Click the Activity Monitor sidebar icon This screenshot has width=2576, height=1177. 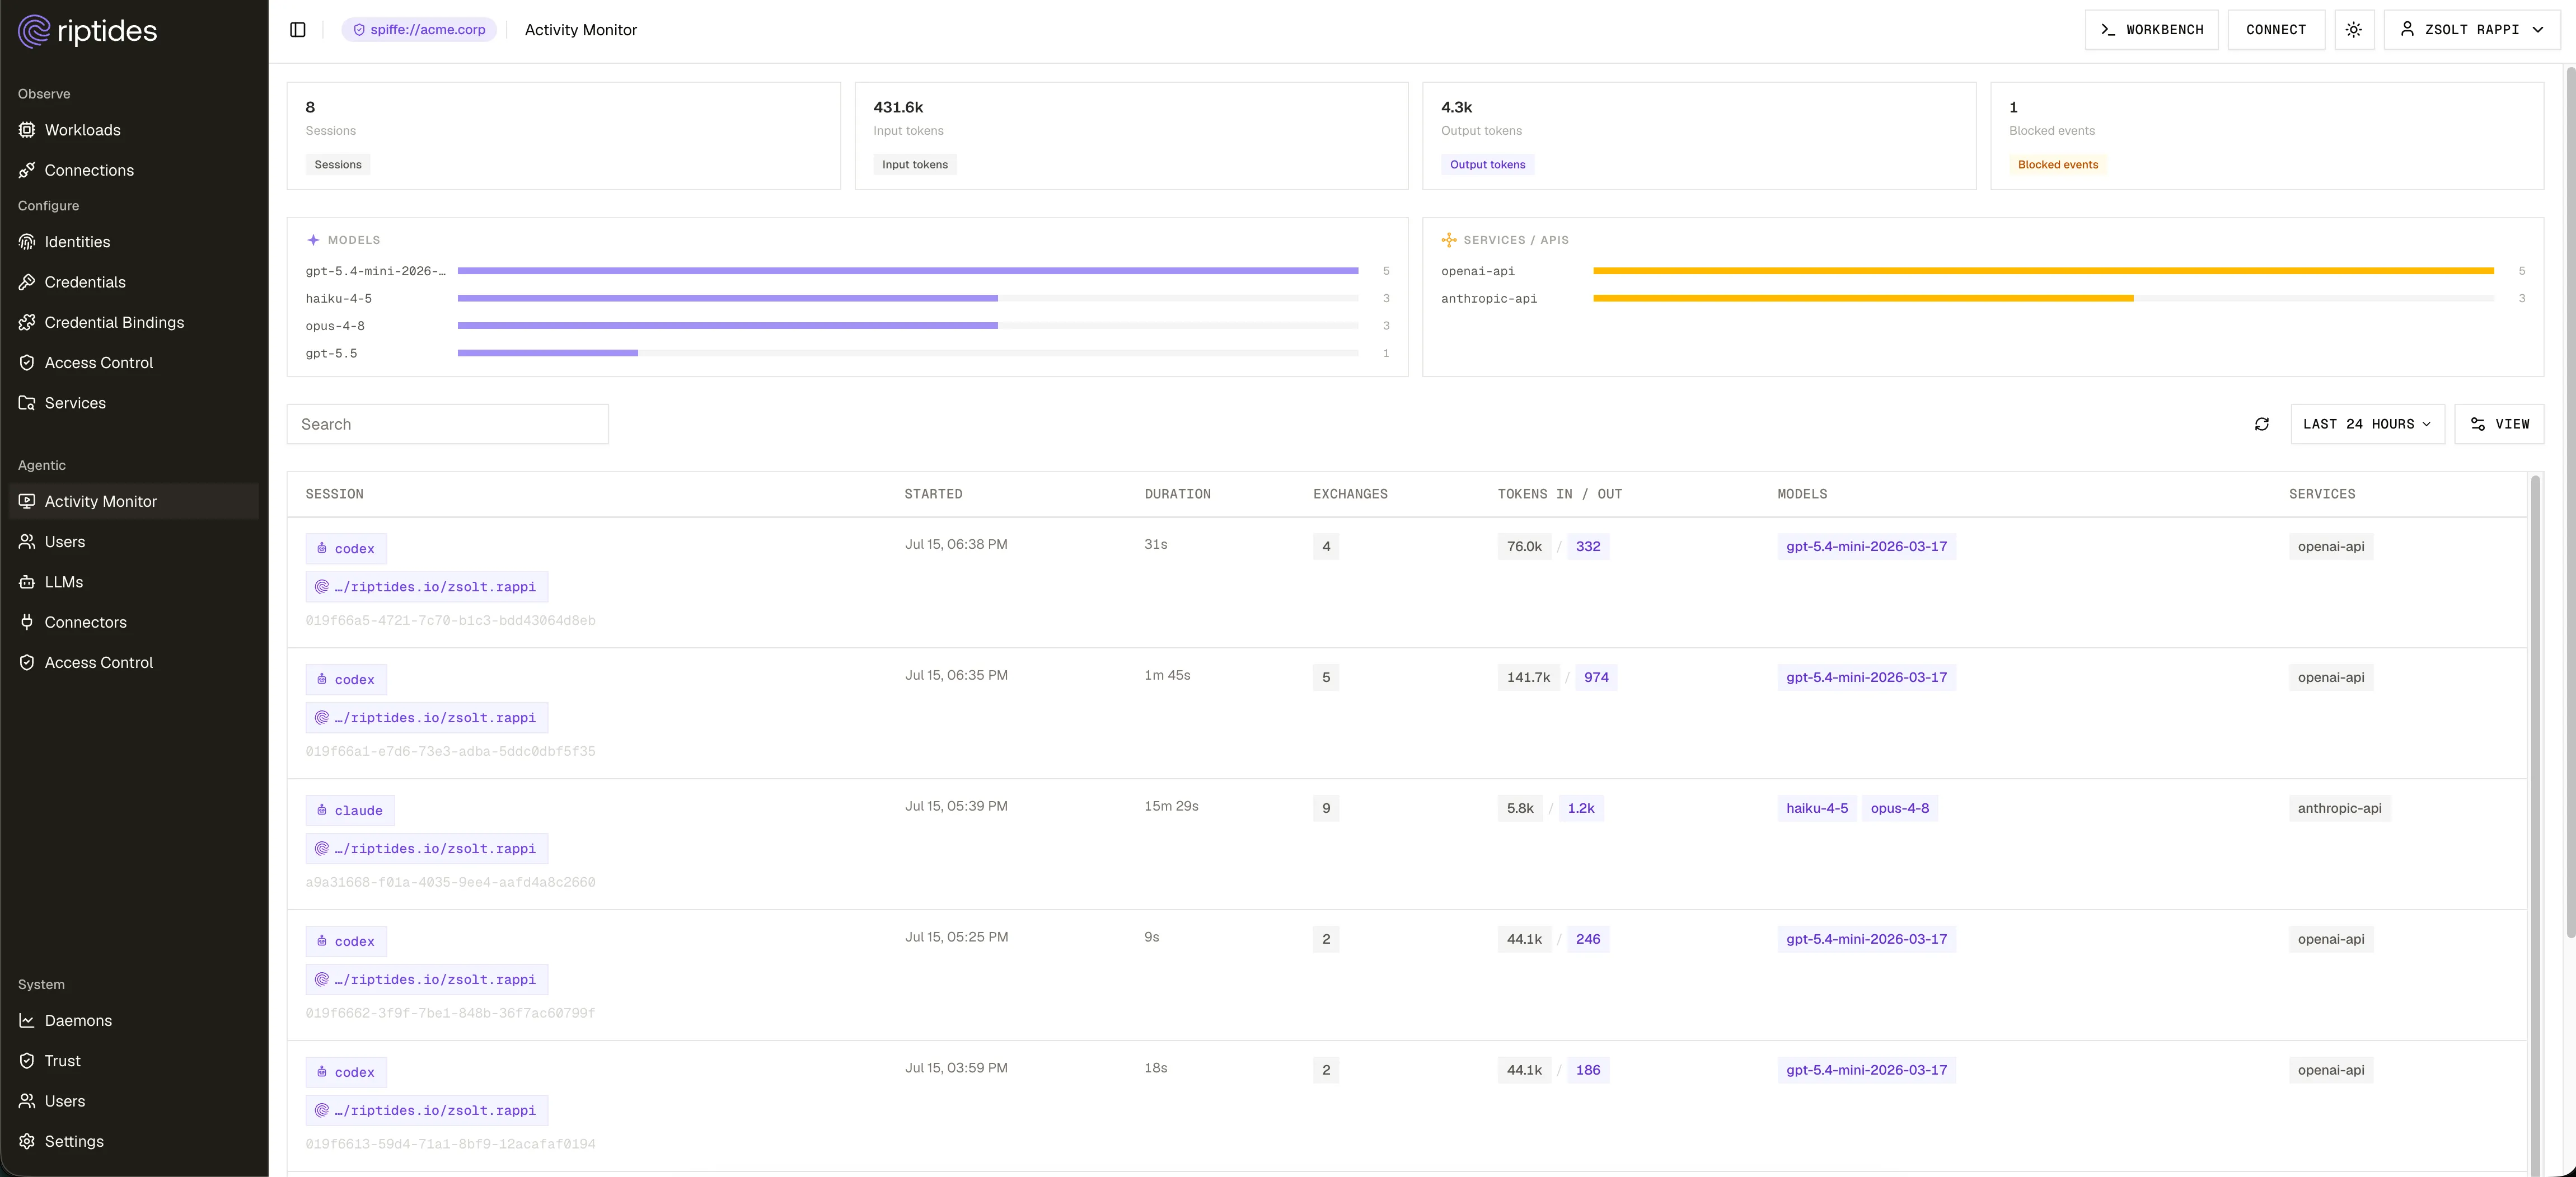pyautogui.click(x=27, y=502)
